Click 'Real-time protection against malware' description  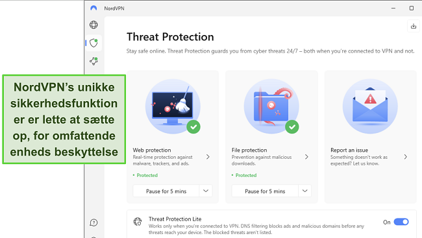click(162, 160)
